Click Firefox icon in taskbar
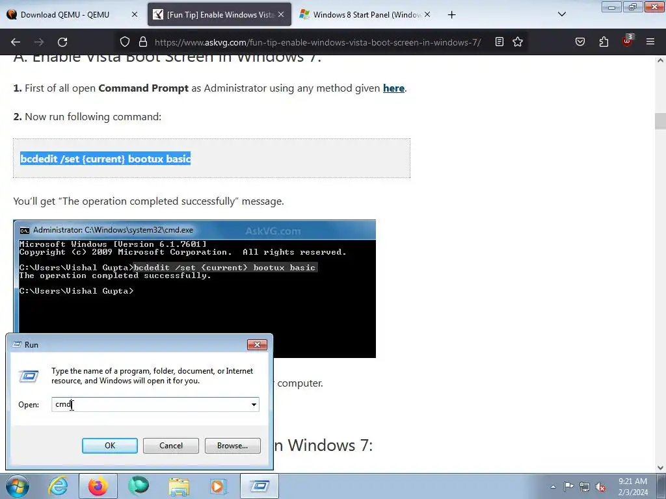This screenshot has height=499, width=666. (98, 486)
